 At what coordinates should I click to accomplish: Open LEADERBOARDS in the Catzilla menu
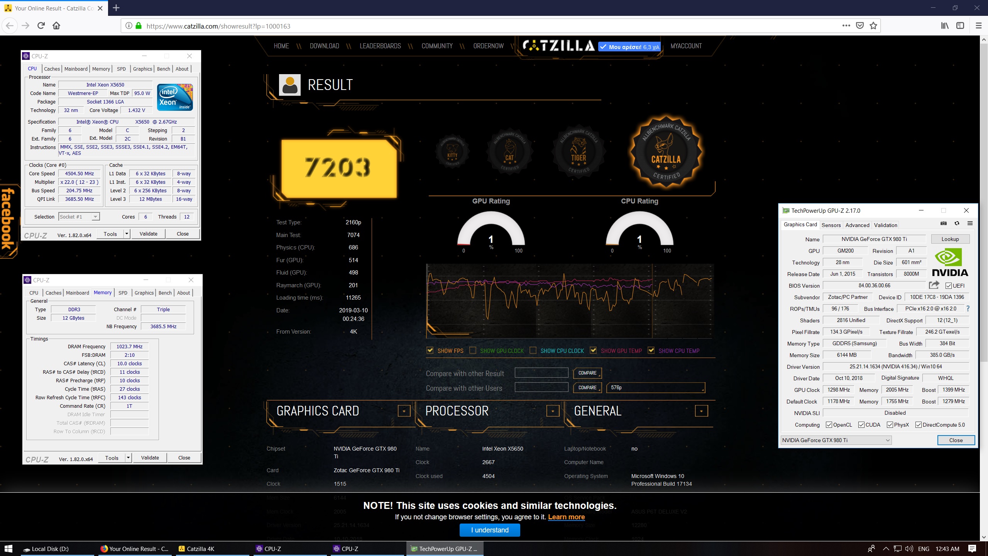pos(380,46)
